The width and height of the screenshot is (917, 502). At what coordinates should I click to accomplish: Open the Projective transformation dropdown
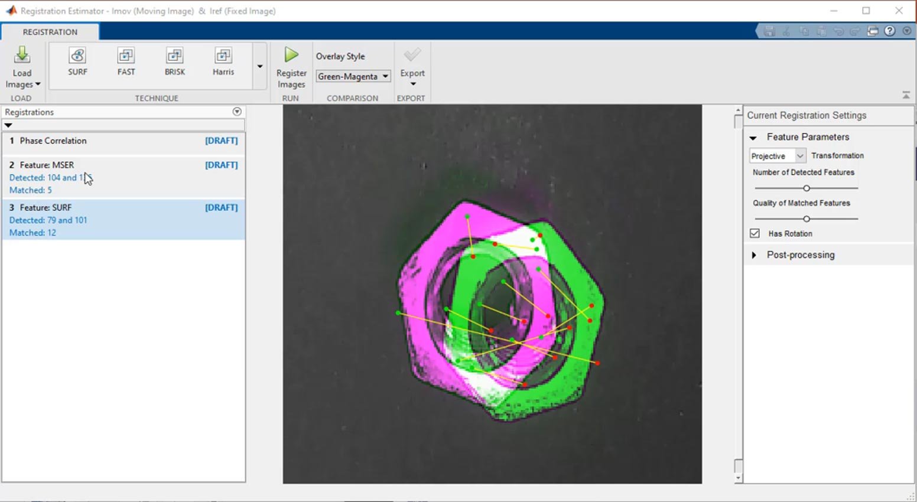pos(799,155)
